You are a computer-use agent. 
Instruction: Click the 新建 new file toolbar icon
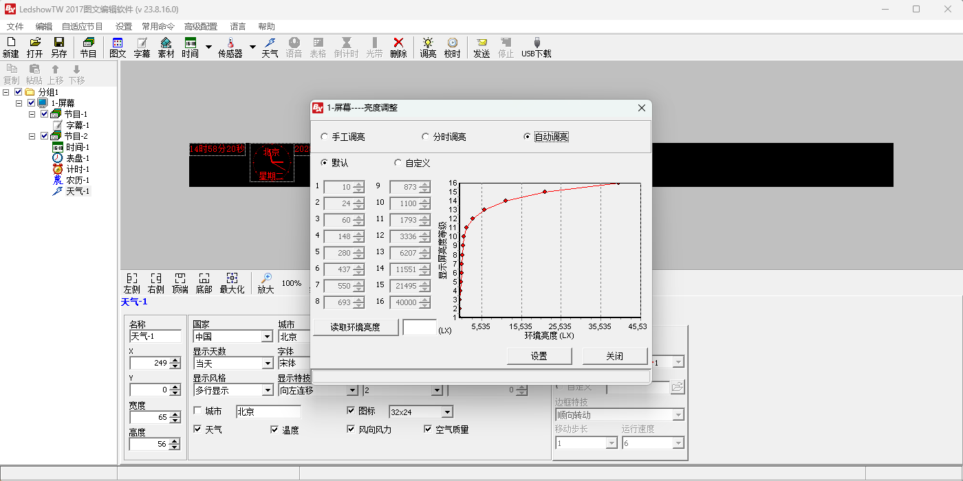[x=11, y=47]
